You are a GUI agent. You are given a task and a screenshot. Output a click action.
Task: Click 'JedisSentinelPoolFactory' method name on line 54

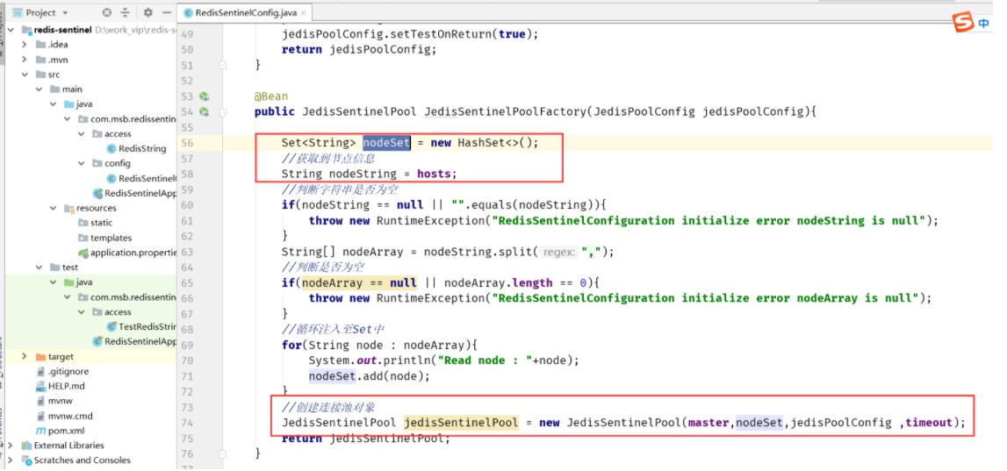coord(506,112)
